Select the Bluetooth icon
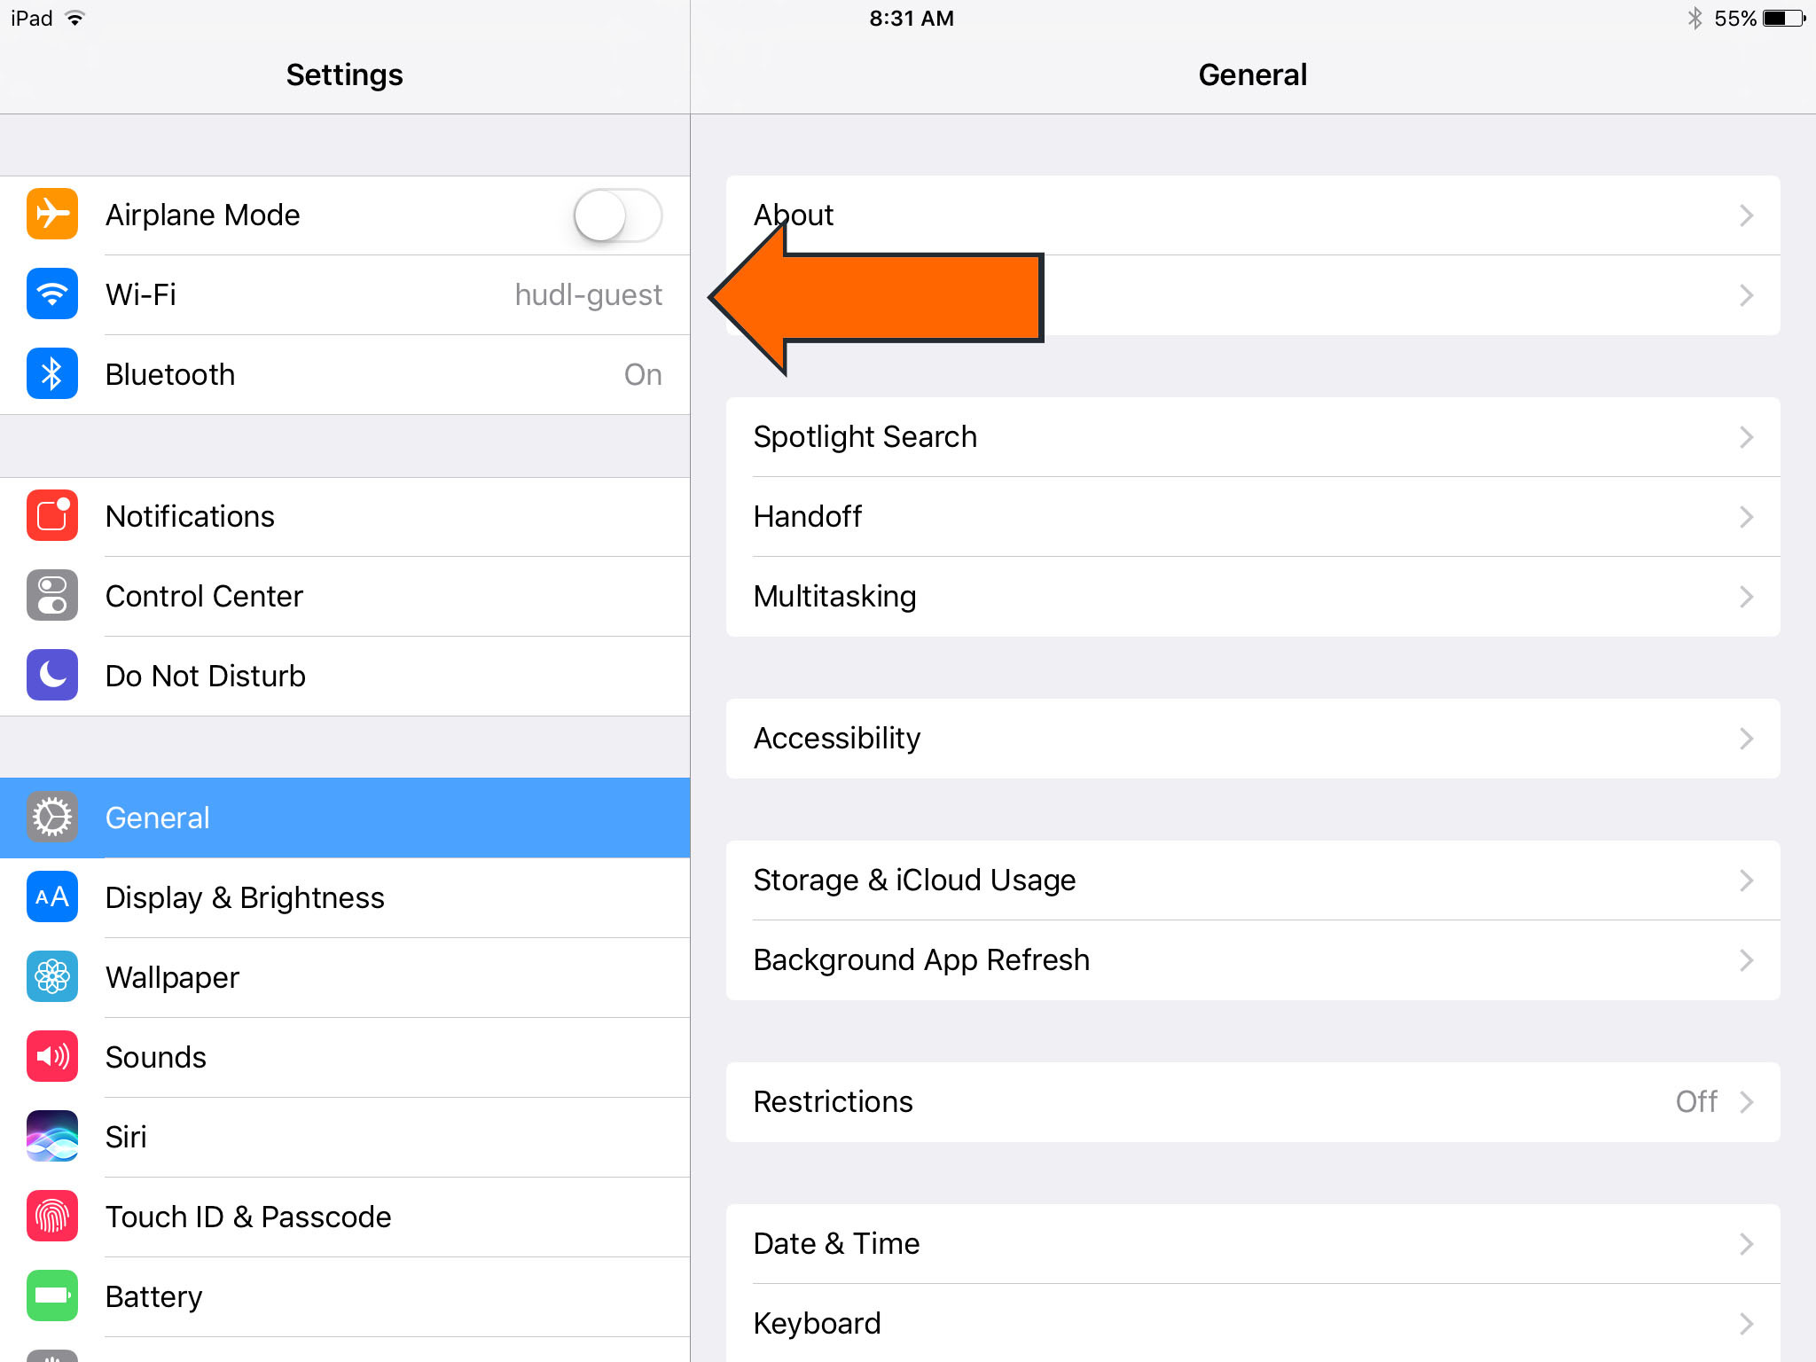This screenshot has height=1362, width=1816. 51,373
